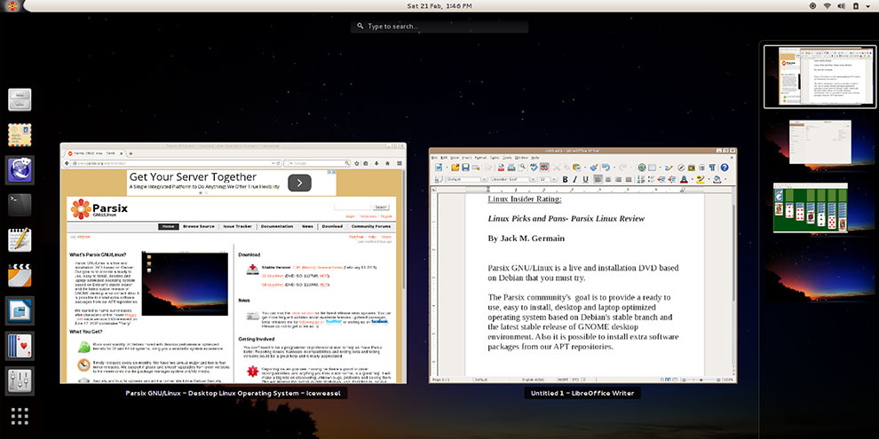Open Community Forums on Parsix site

[x=370, y=226]
